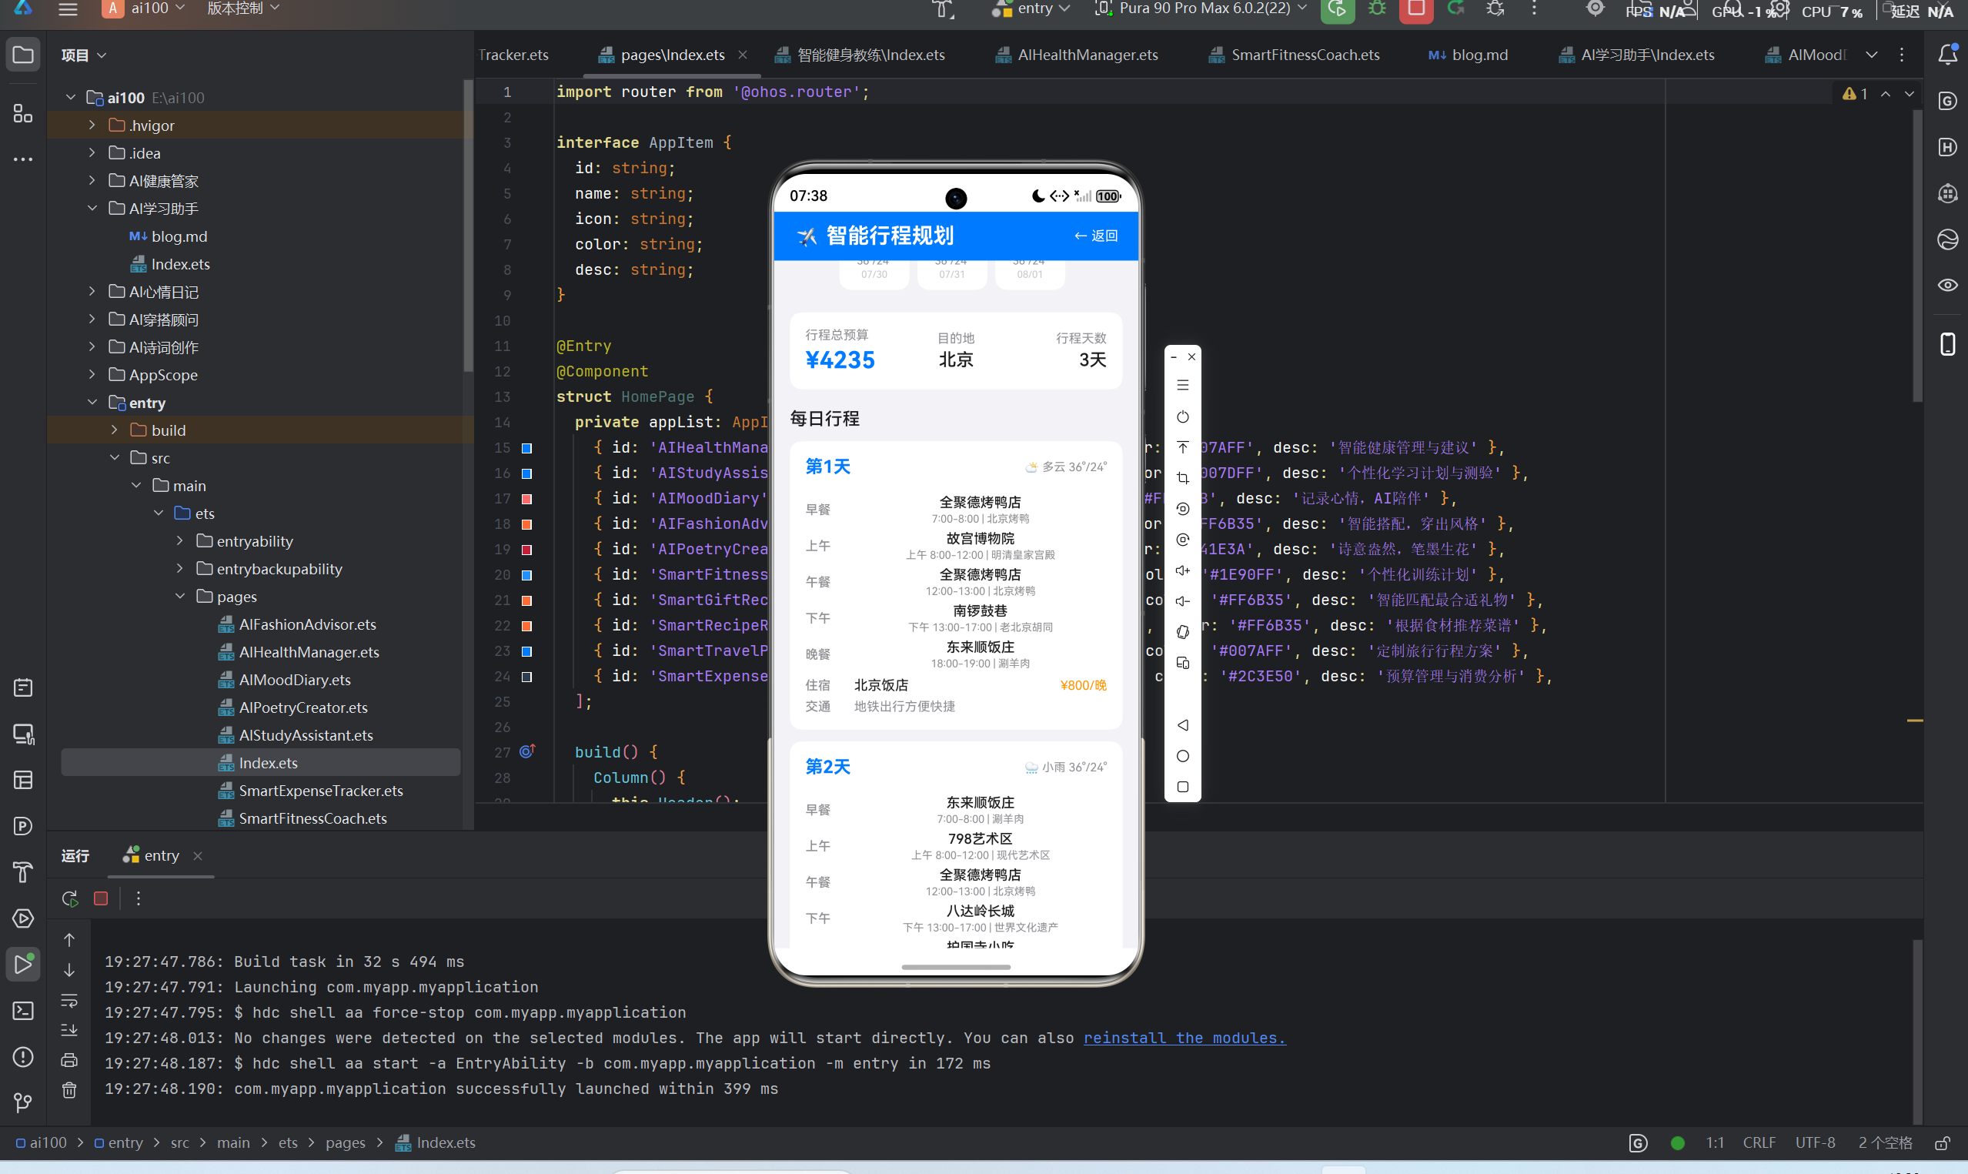Open AIPoetryCreator.ets in project tree

click(302, 707)
